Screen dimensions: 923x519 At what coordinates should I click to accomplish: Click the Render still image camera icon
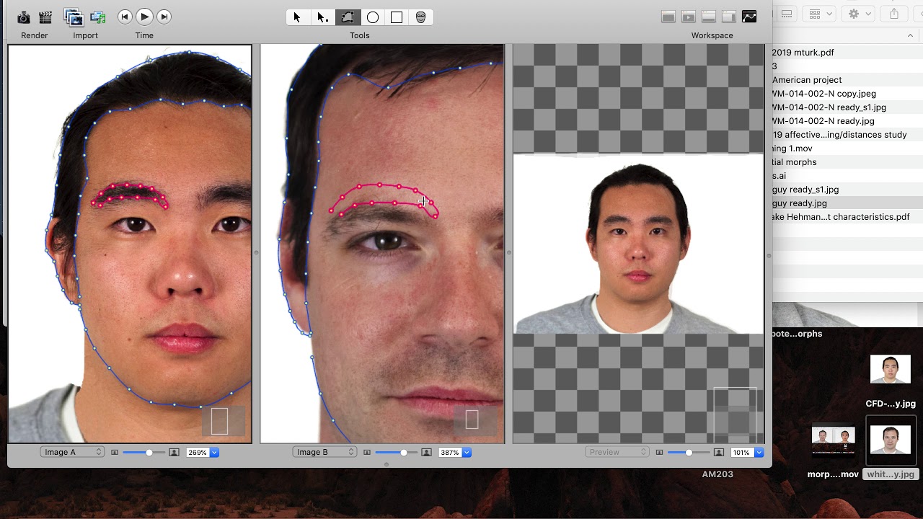(24, 17)
